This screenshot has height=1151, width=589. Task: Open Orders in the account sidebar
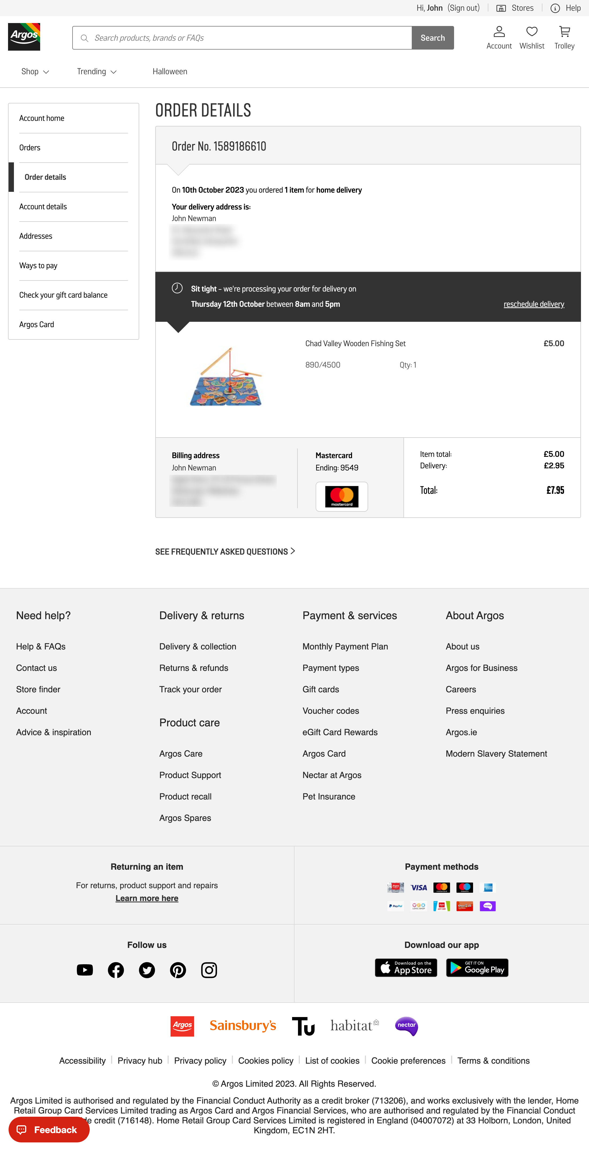[x=29, y=147]
